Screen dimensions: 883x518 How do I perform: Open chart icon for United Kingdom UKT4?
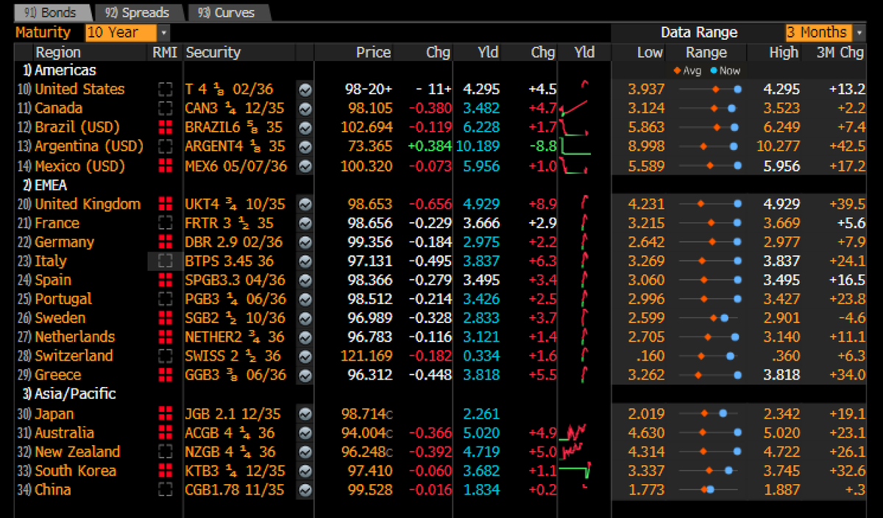coord(305,205)
